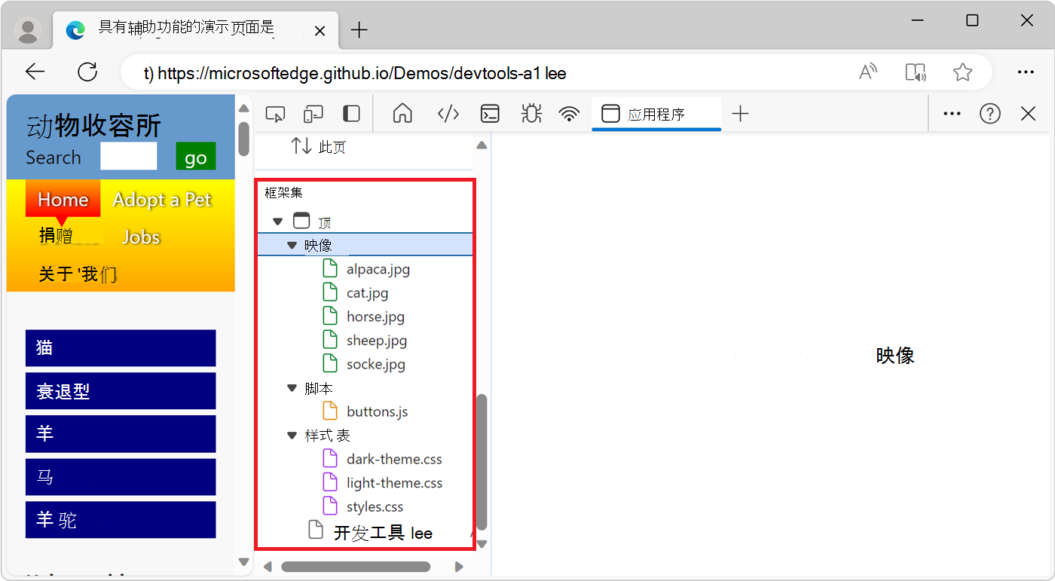Open the Console tool icon
This screenshot has width=1055, height=581.
click(x=491, y=114)
